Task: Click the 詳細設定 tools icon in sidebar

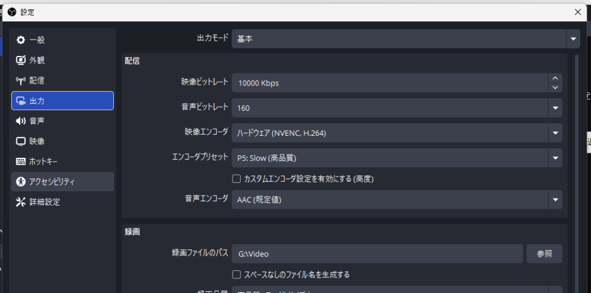Action: pos(20,202)
